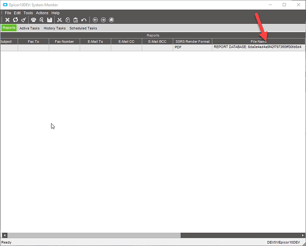Maximize the System Monitor window
The width and height of the screenshot is (306, 246).
click(x=284, y=4)
